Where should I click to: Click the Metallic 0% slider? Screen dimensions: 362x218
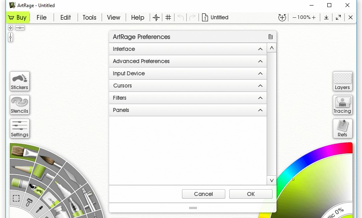coord(336,212)
